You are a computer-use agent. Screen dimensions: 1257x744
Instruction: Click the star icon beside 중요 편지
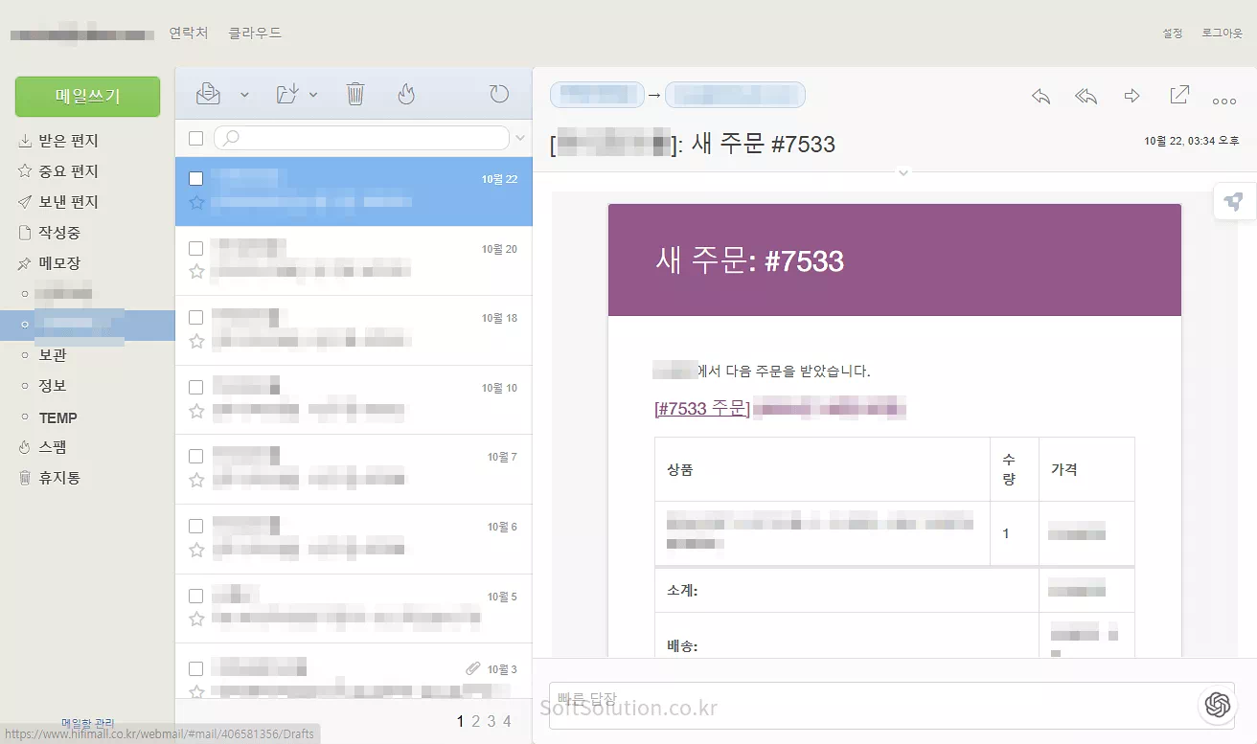pyautogui.click(x=25, y=171)
